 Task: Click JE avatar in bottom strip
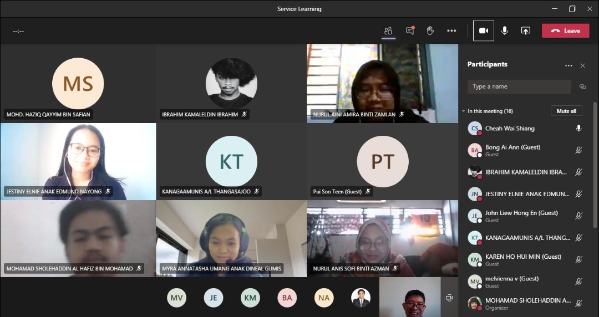(213, 298)
